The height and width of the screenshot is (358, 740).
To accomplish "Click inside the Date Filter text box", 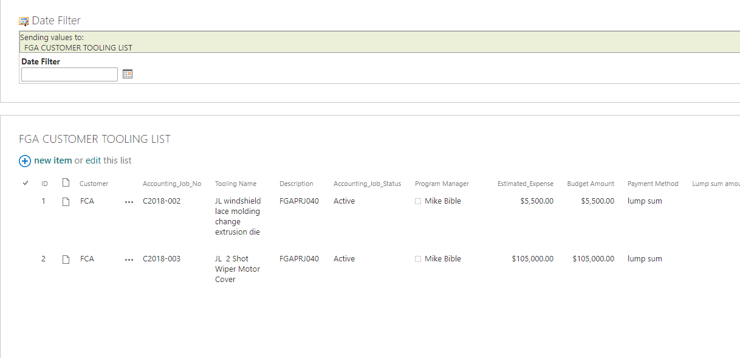I will click(x=69, y=74).
